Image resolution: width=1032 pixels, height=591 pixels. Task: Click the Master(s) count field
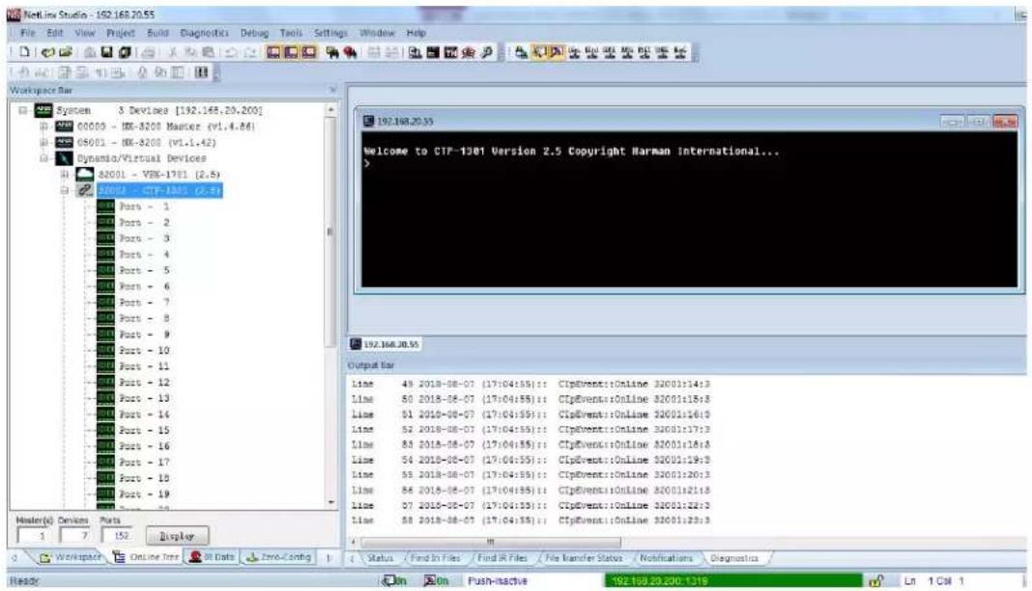[34, 536]
